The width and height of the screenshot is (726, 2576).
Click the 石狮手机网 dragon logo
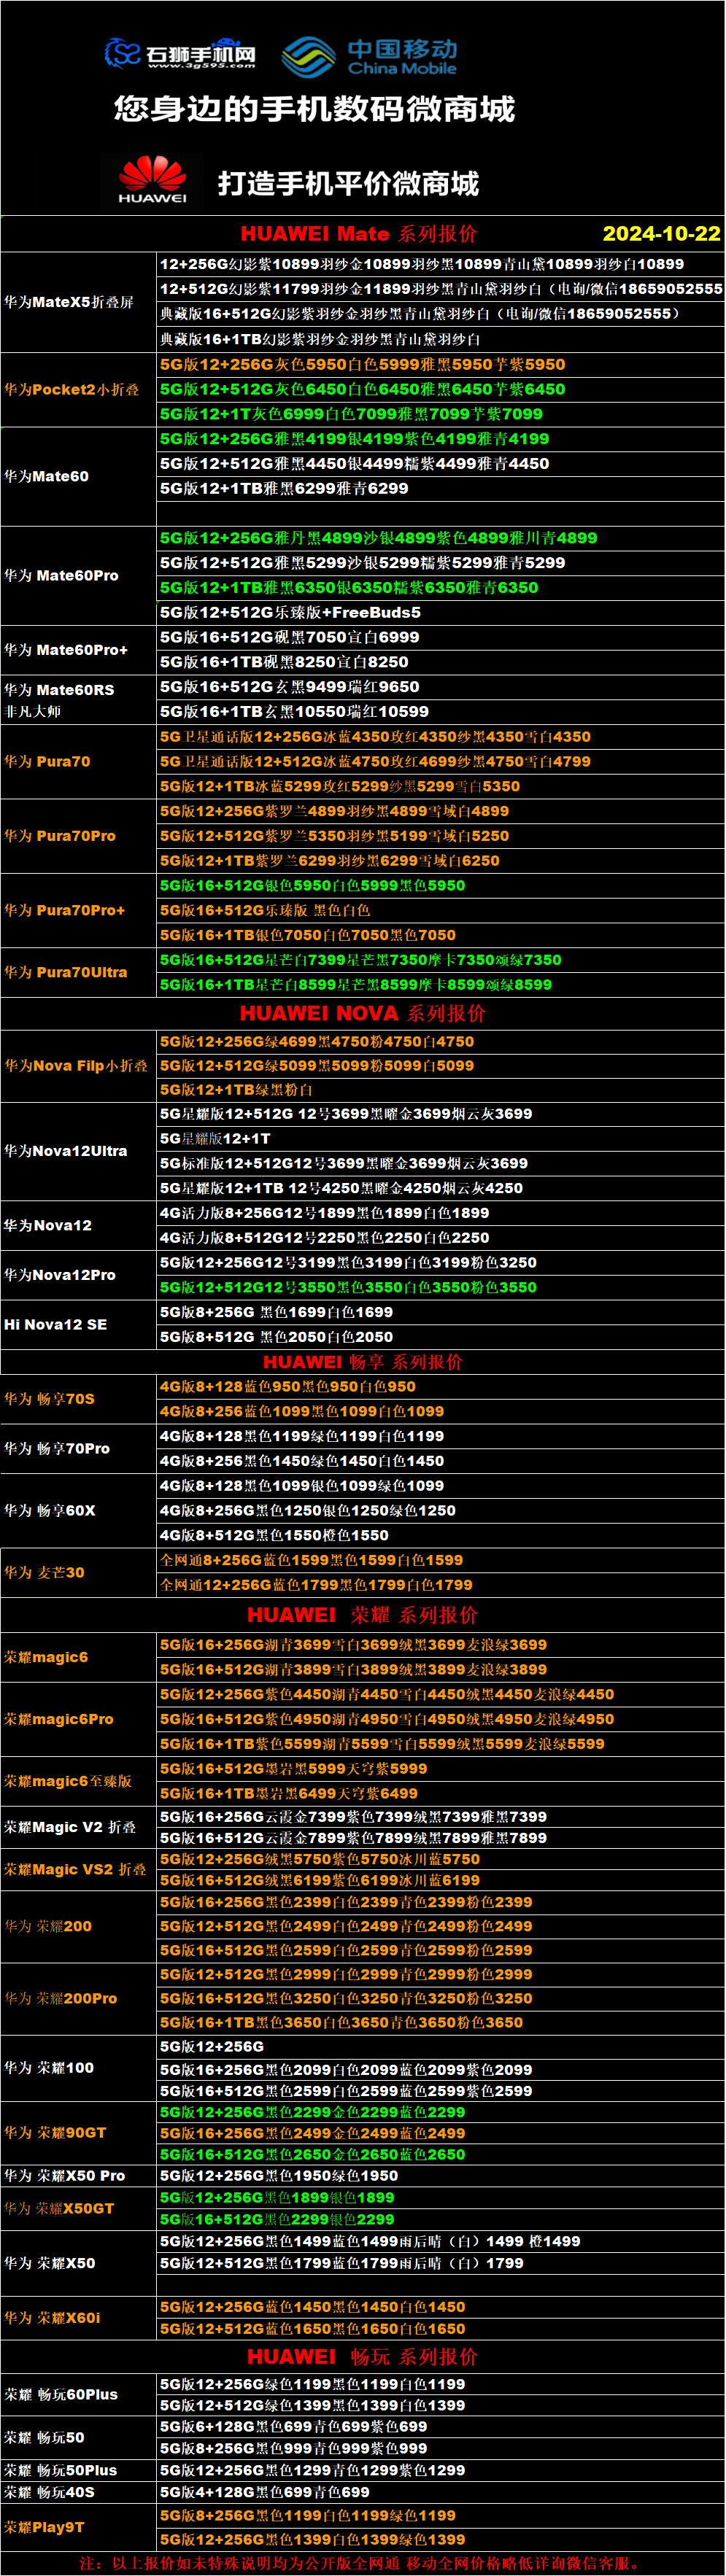pyautogui.click(x=180, y=53)
